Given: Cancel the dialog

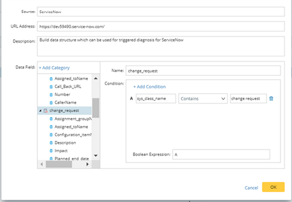Looking at the screenshot, I should coord(251,188).
